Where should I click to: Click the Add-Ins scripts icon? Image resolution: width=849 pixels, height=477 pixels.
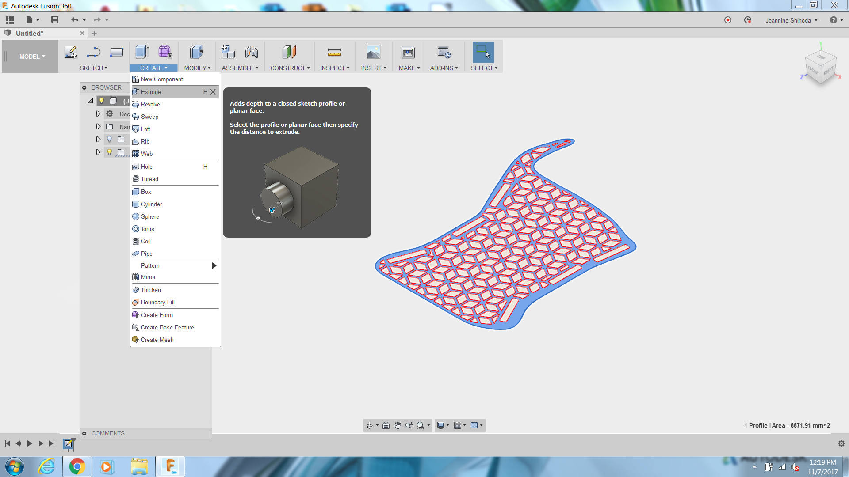coord(444,52)
